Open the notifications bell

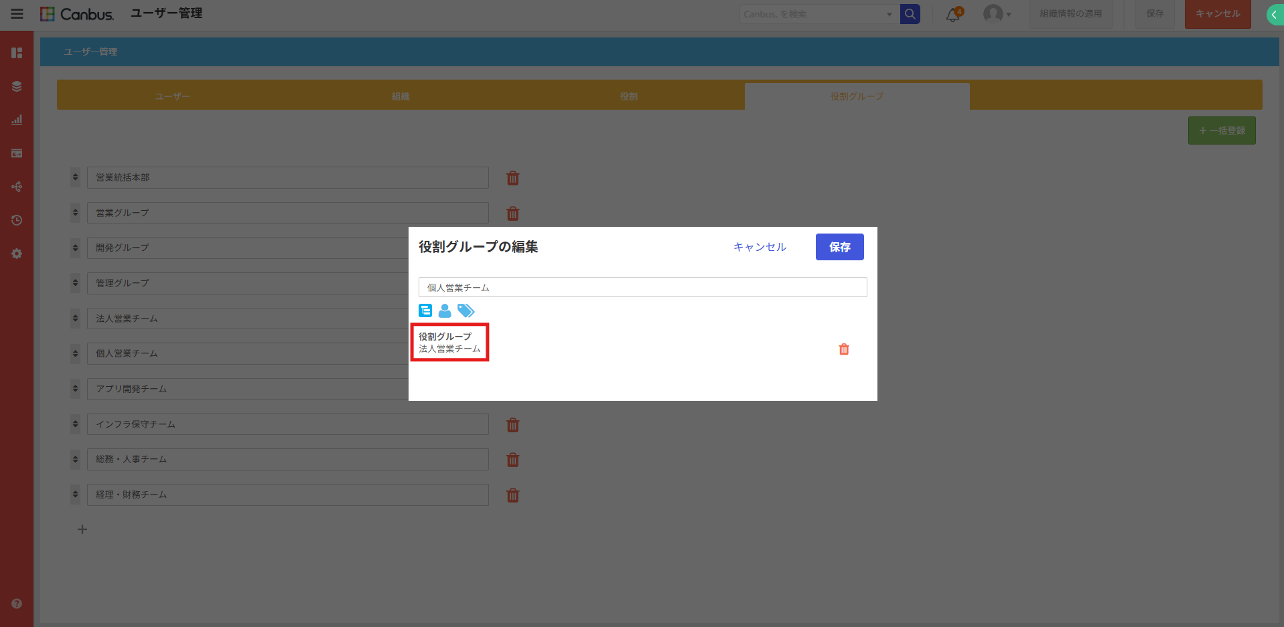[952, 14]
